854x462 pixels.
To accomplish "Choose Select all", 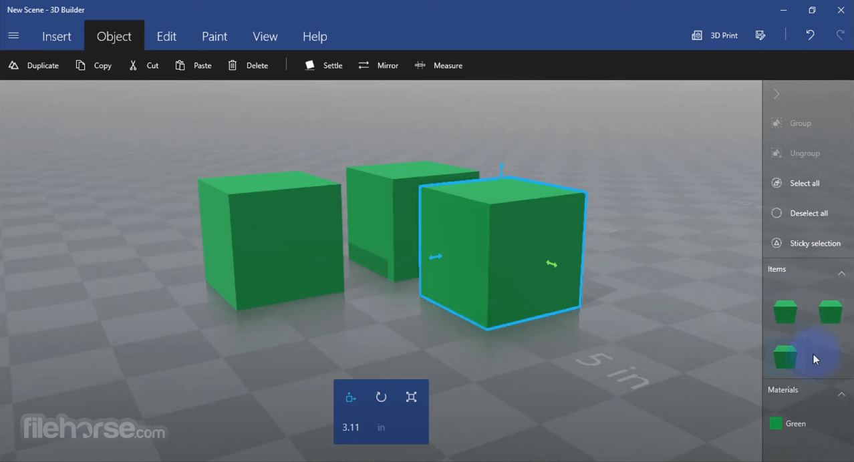I will pyautogui.click(x=795, y=183).
